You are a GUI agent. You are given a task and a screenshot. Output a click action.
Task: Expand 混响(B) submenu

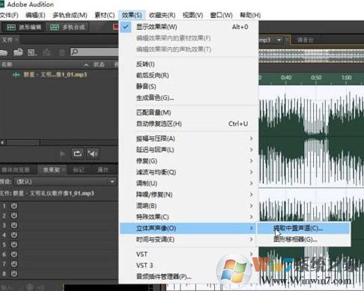(x=189, y=206)
